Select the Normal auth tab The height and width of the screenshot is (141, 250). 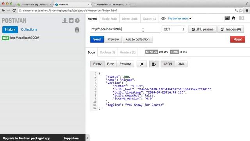tap(92, 19)
